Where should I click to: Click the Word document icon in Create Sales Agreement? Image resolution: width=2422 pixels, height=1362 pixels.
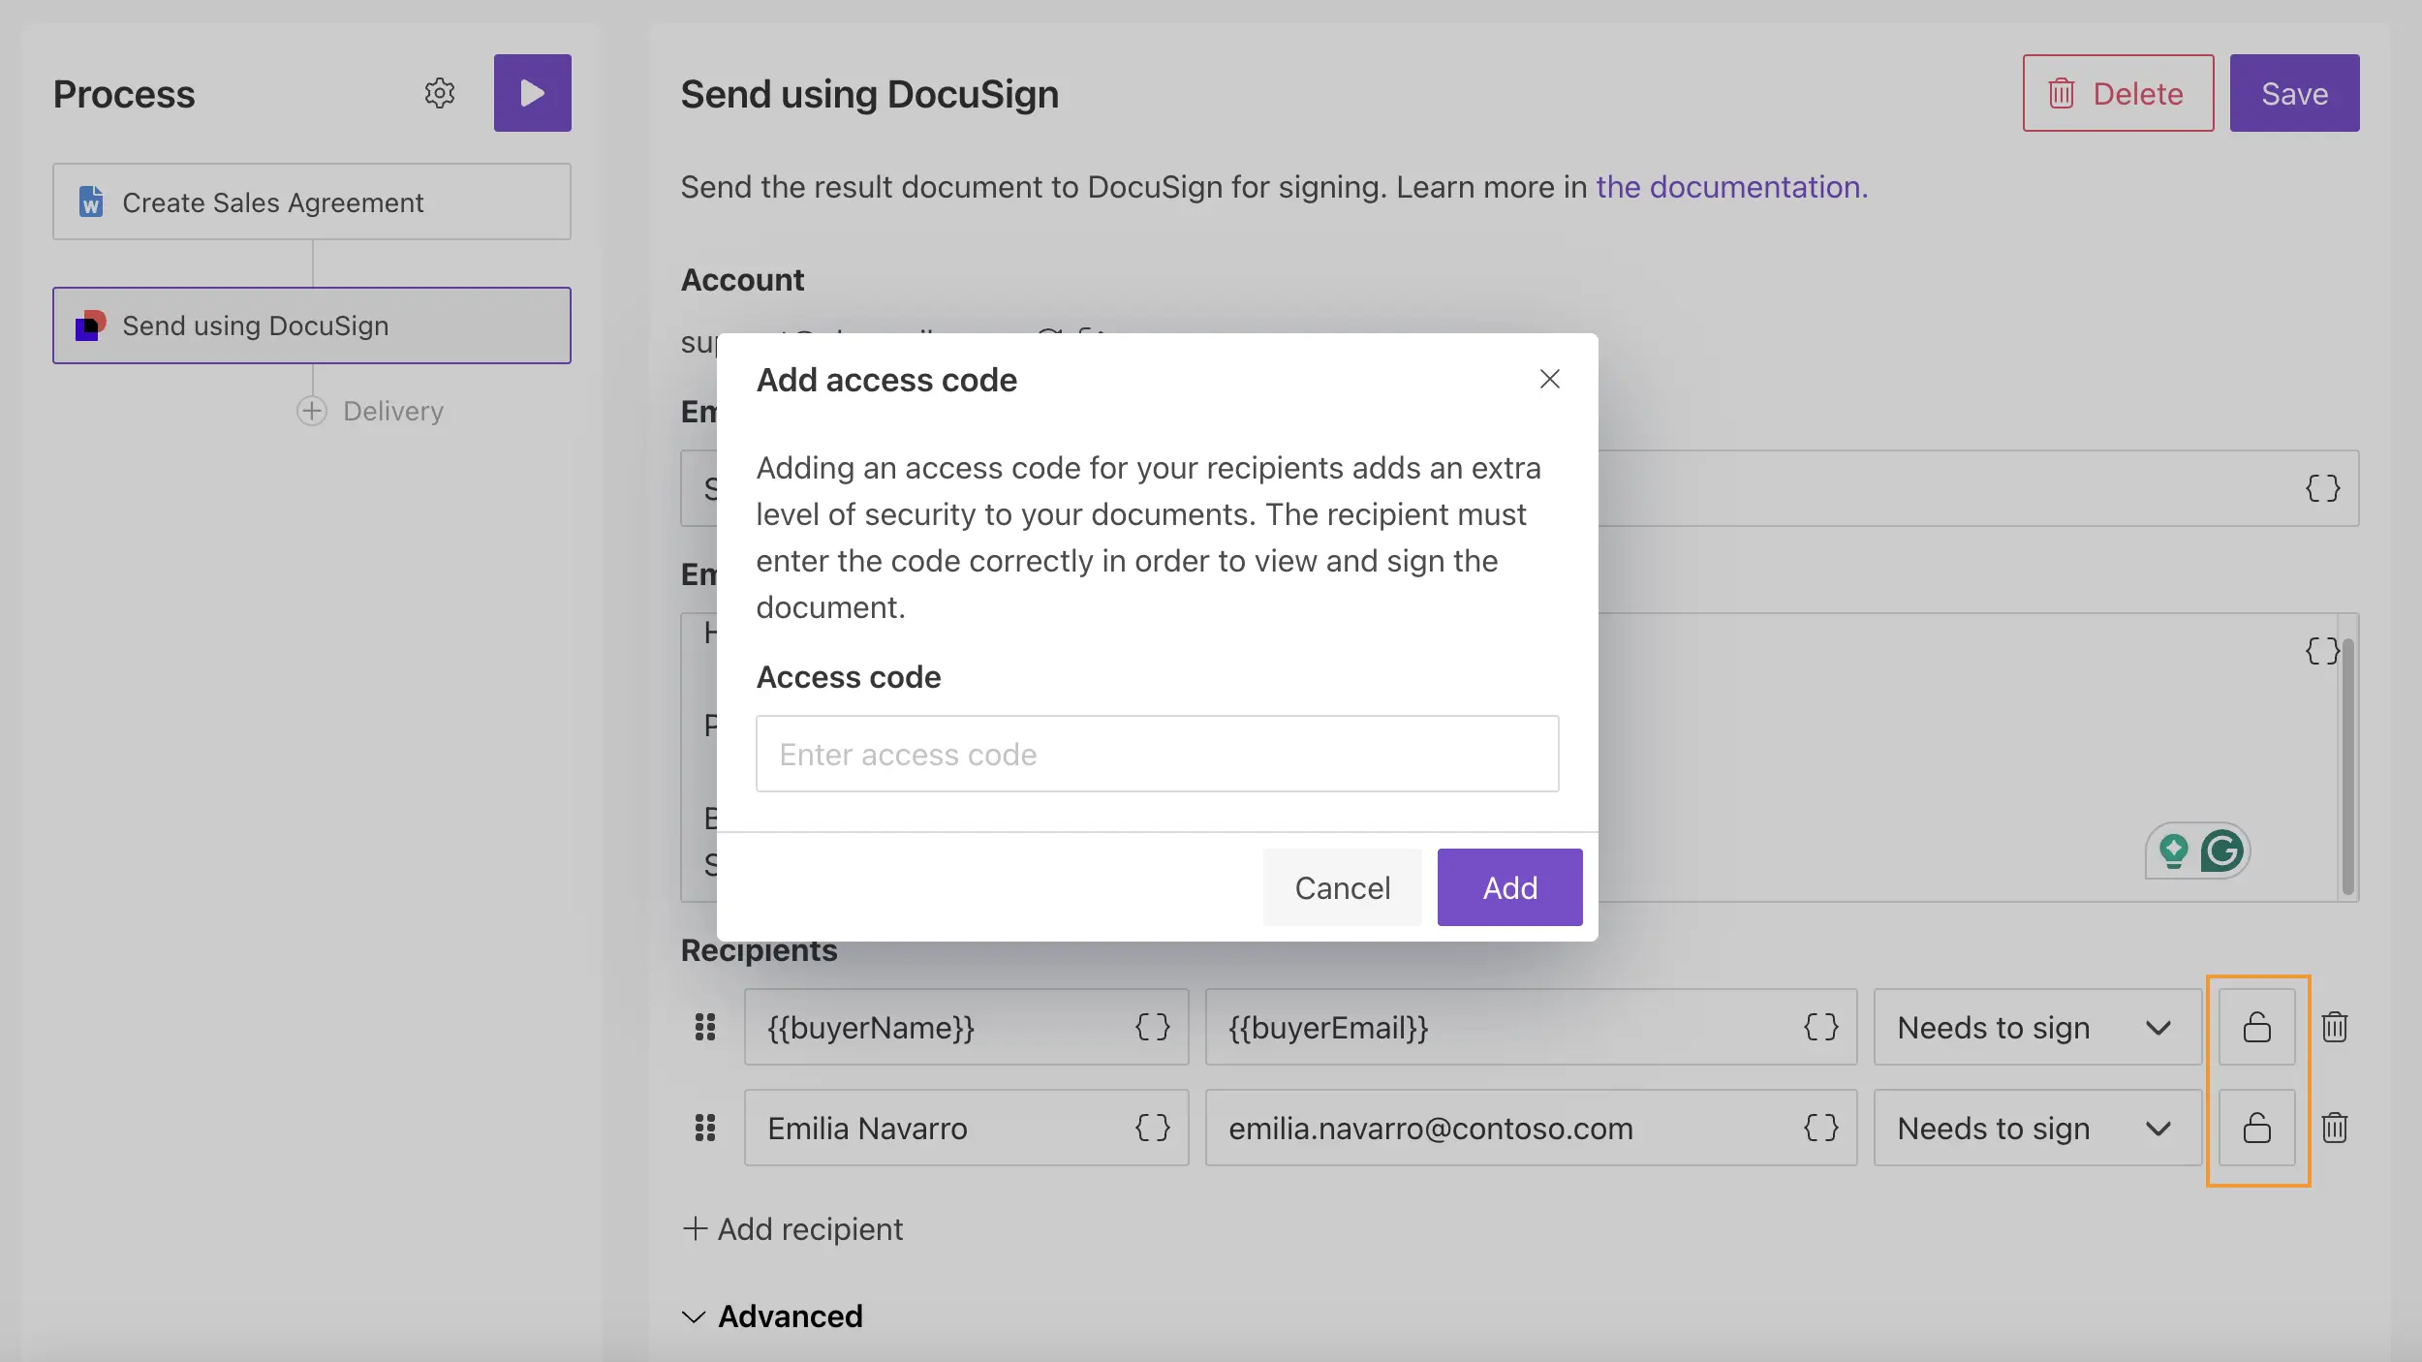(x=91, y=201)
